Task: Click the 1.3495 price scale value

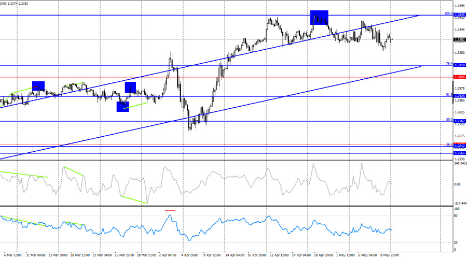Action: 460,6
